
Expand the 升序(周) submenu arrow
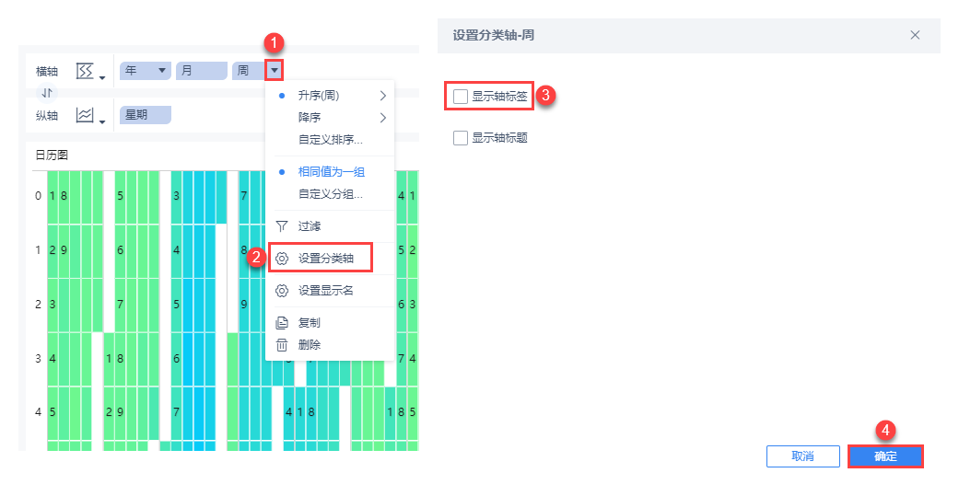(x=382, y=95)
